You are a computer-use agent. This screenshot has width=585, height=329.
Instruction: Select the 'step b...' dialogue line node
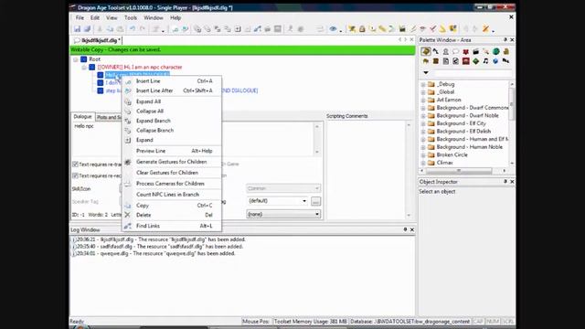click(112, 90)
